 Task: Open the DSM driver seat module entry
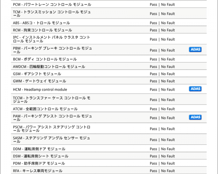point(109,156)
